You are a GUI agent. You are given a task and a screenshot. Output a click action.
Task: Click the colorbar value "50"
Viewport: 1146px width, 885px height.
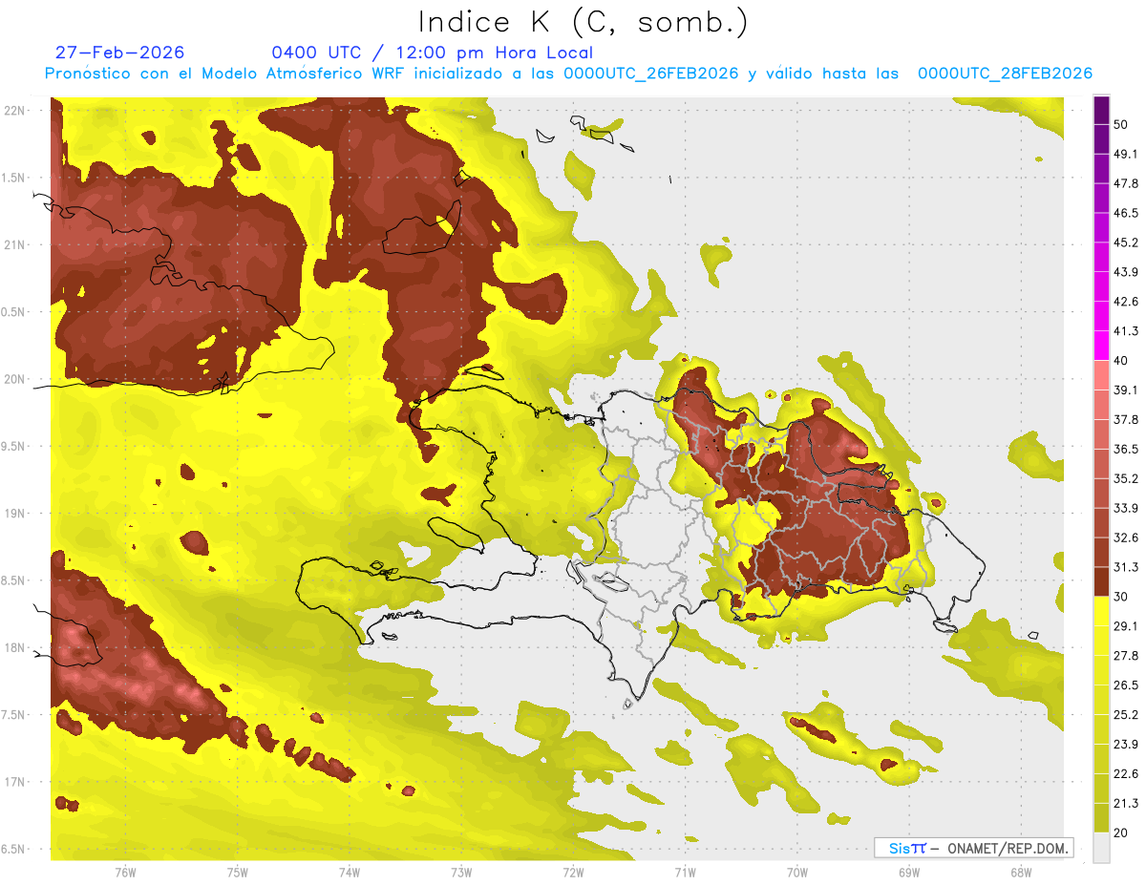(x=1121, y=124)
